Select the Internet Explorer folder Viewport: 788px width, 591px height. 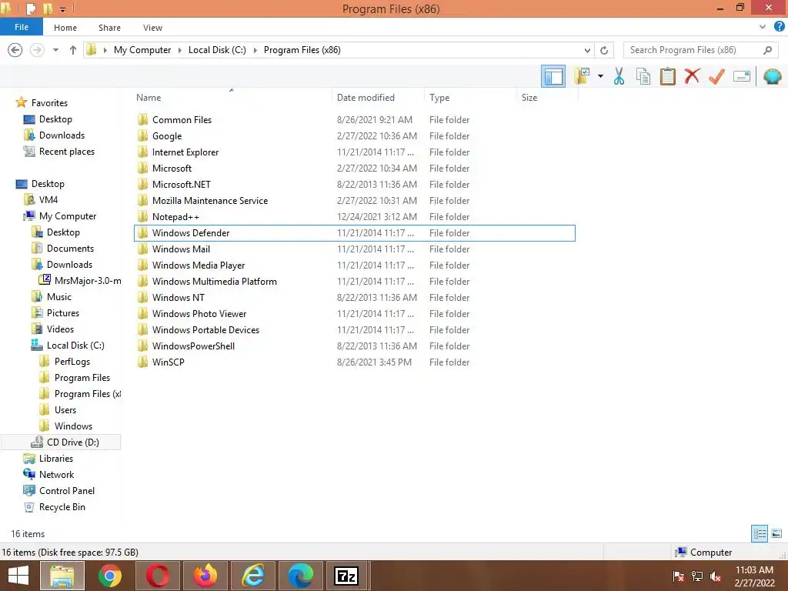(355, 152)
